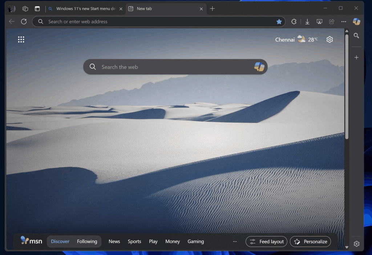Open sidebar settings gear at bottom
The width and height of the screenshot is (372, 255).
point(356,244)
